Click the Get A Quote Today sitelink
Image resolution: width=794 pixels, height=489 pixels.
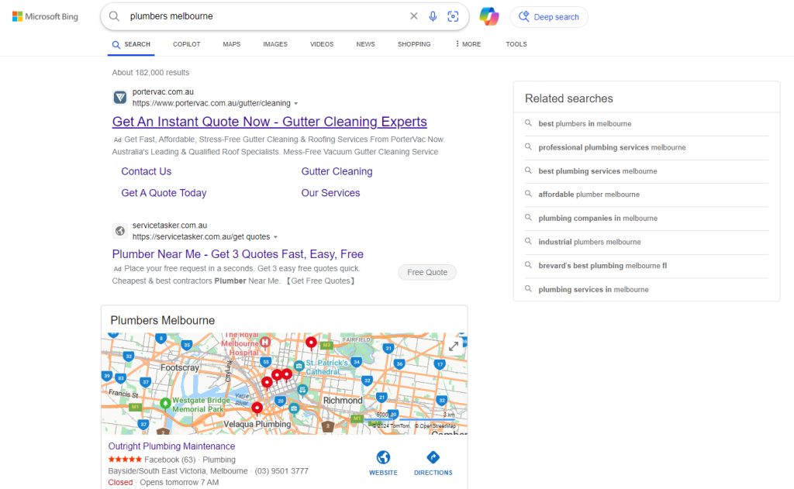(x=164, y=193)
